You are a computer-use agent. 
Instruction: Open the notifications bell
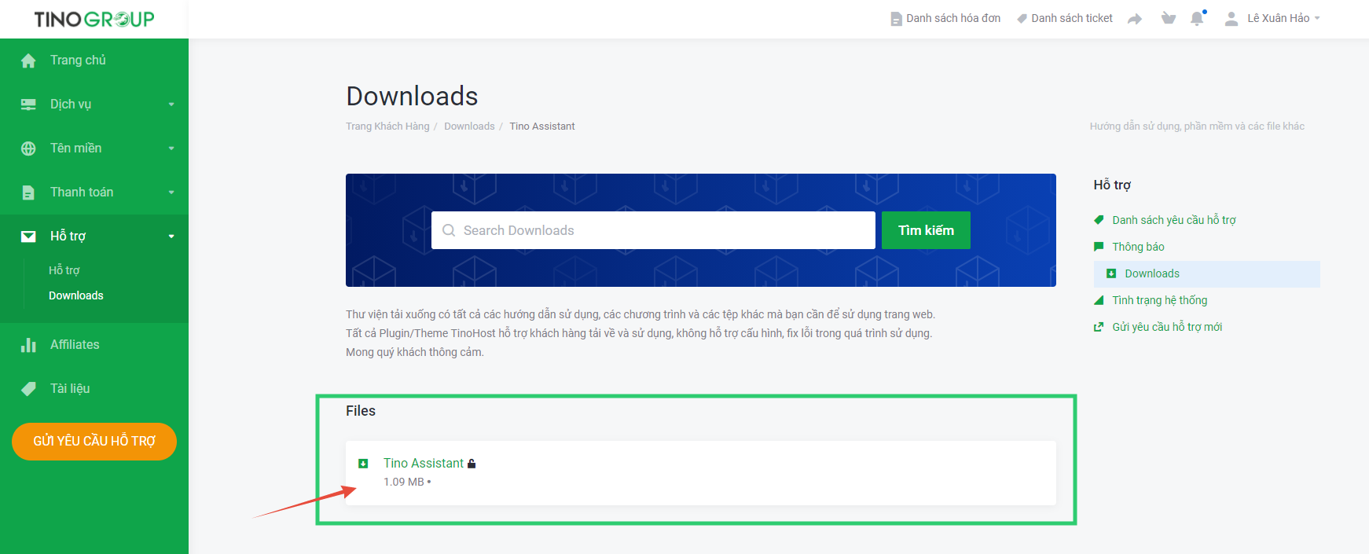[1198, 17]
